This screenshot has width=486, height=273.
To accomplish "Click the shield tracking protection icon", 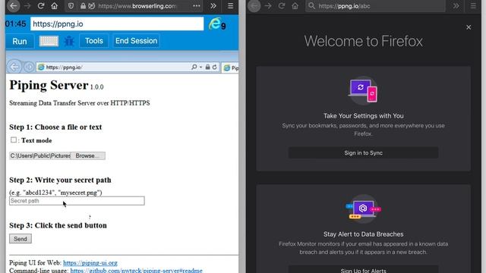I will click(x=71, y=6).
